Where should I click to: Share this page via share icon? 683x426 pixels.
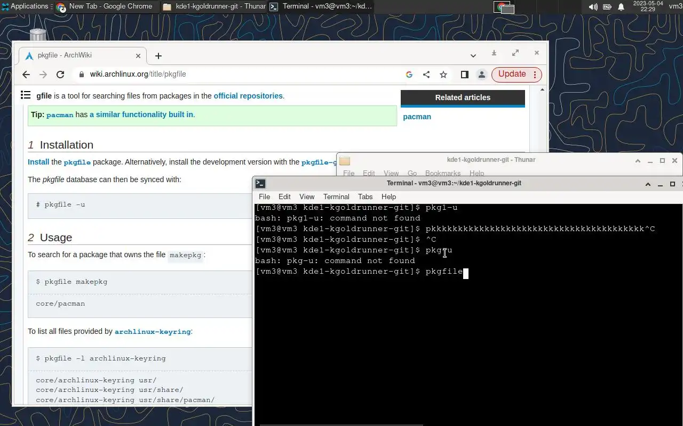[426, 75]
